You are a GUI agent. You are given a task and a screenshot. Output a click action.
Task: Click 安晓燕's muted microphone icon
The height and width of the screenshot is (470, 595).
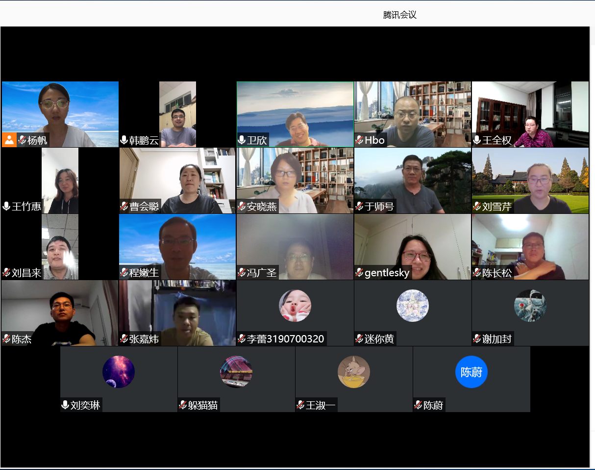[242, 207]
